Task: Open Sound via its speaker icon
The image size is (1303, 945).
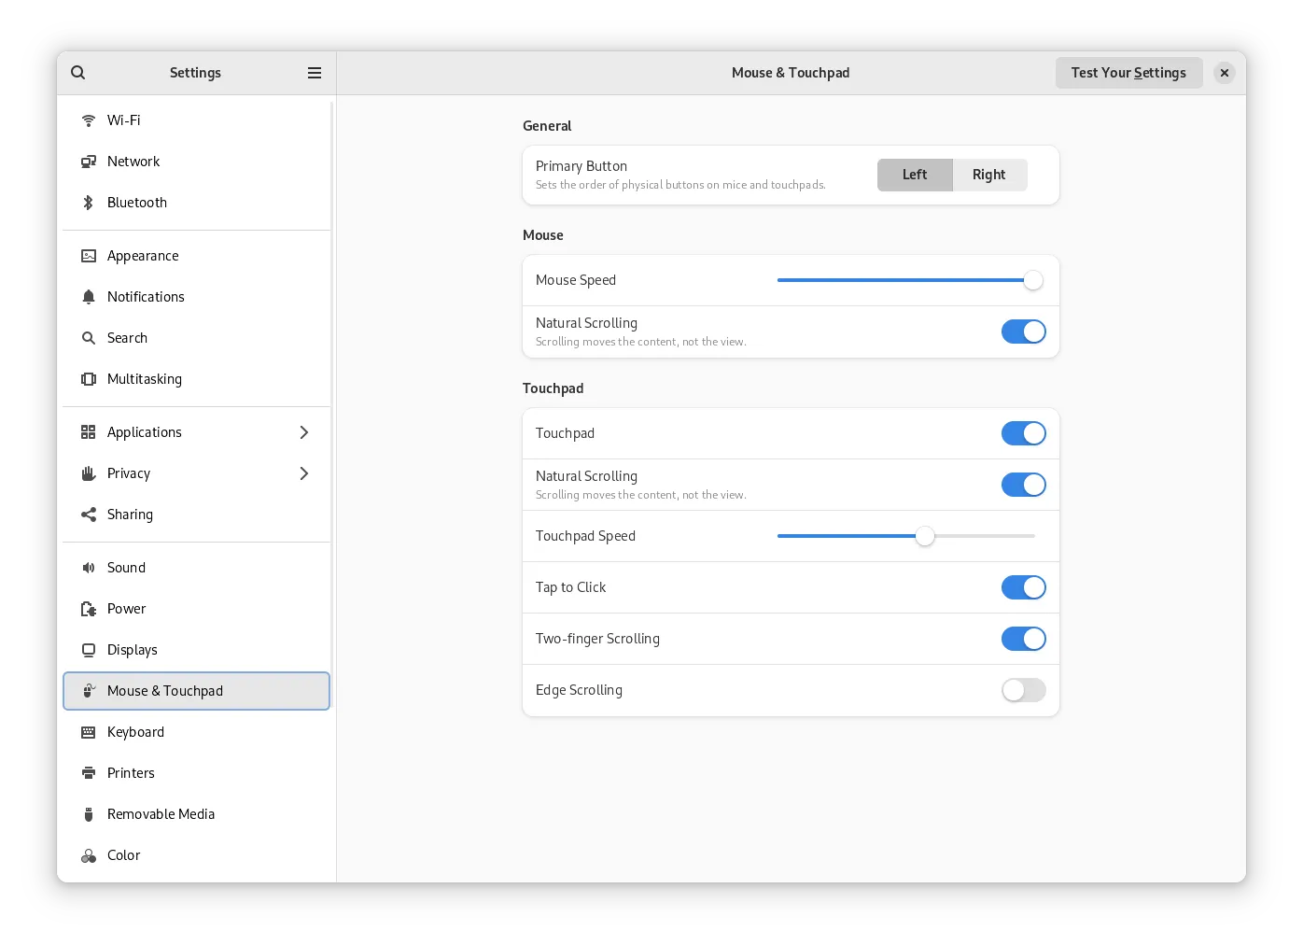Action: (x=89, y=568)
